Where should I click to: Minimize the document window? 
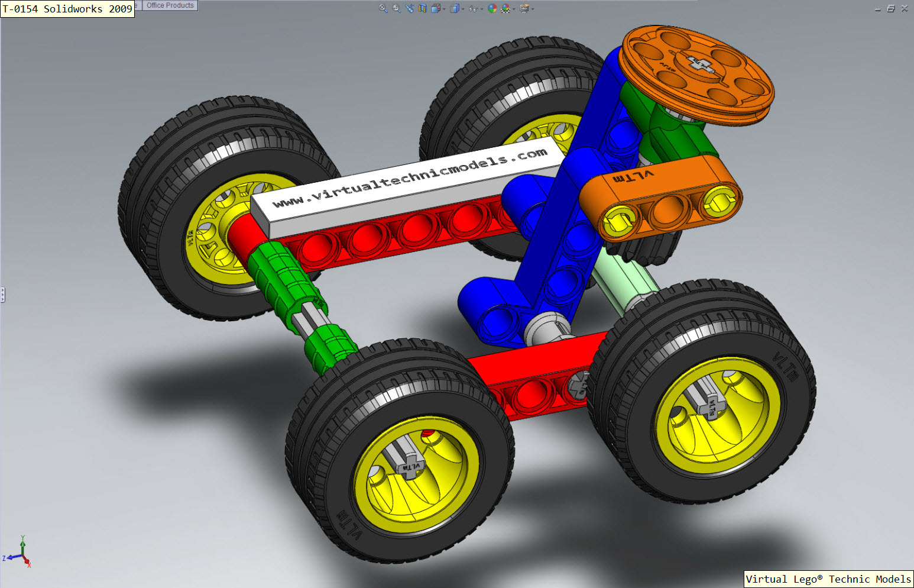877,9
